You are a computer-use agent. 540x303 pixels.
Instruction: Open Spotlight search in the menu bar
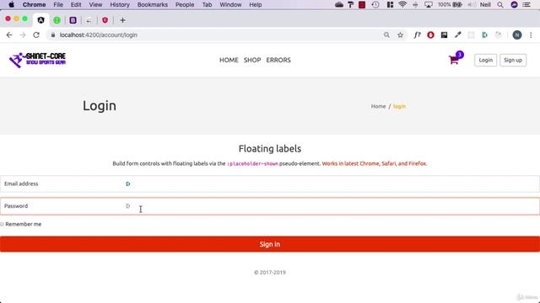click(500, 5)
